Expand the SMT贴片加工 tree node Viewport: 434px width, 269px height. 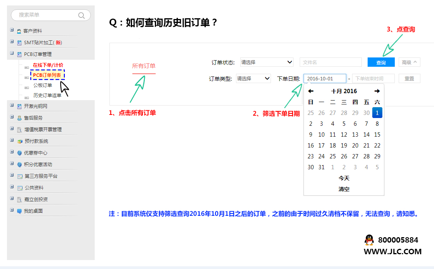(x=12, y=42)
